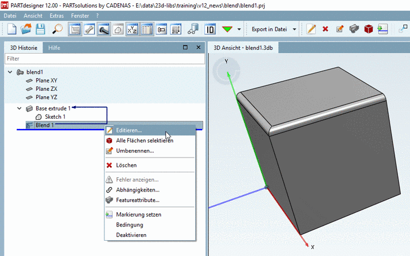
Task: Toggle the 3D Historie panel toolbar button
Action: click(x=74, y=29)
